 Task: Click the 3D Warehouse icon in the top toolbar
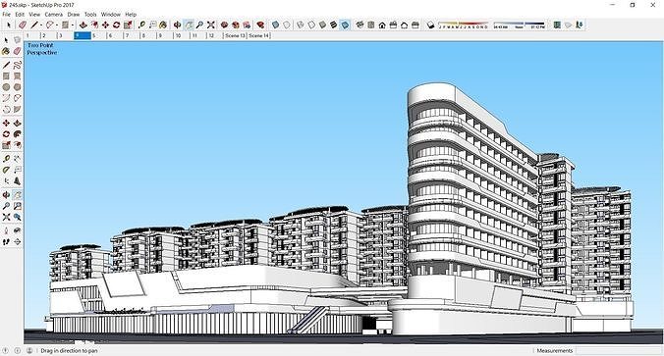[224, 25]
